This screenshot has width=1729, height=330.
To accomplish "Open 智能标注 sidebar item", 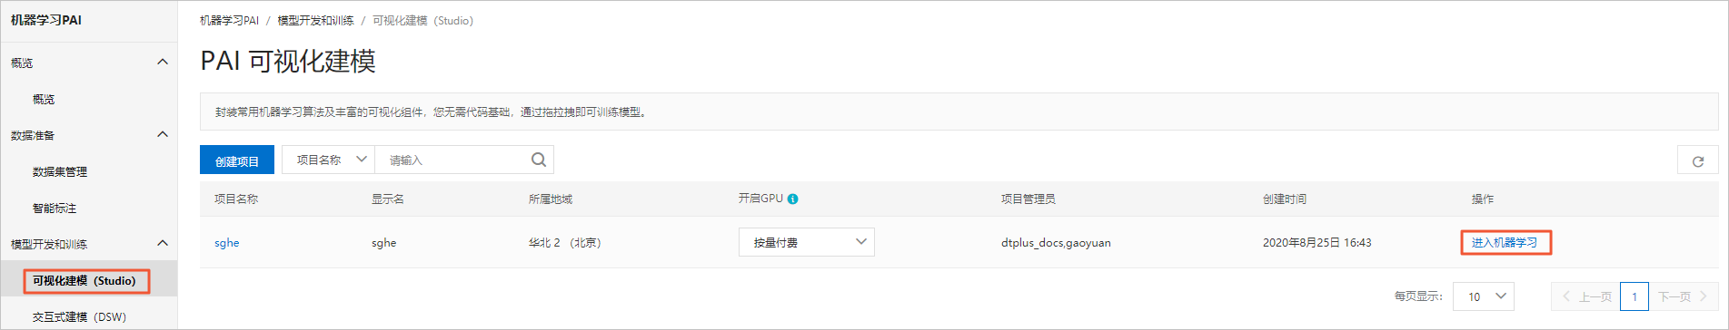I will [x=55, y=208].
